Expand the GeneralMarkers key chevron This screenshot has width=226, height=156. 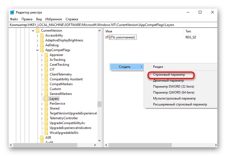point(42,94)
